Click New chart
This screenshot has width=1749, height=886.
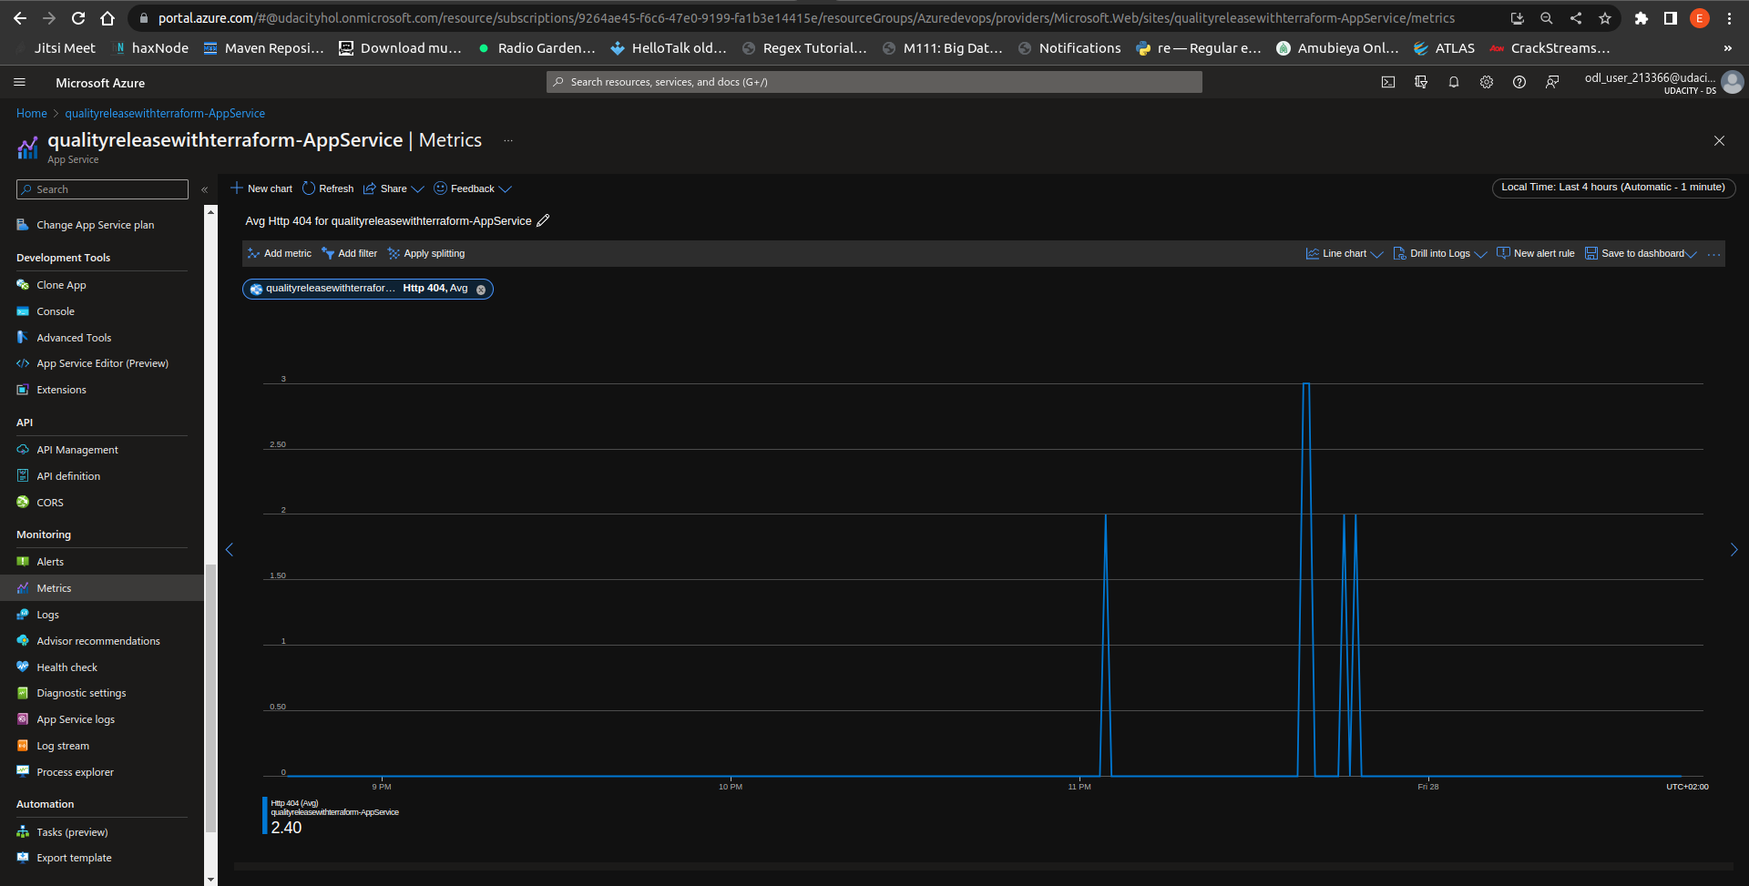pos(261,188)
